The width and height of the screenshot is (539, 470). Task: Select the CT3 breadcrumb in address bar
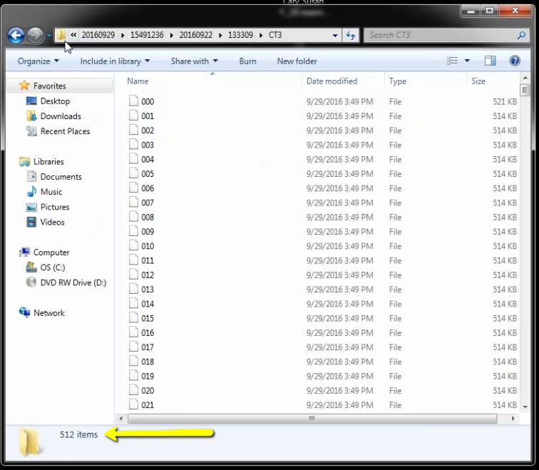point(275,35)
